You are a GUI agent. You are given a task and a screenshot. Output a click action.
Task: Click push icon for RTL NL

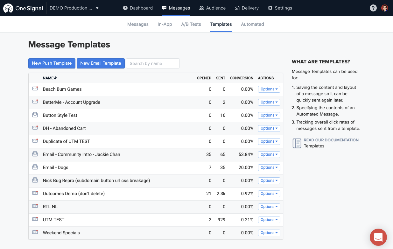[x=35, y=206]
